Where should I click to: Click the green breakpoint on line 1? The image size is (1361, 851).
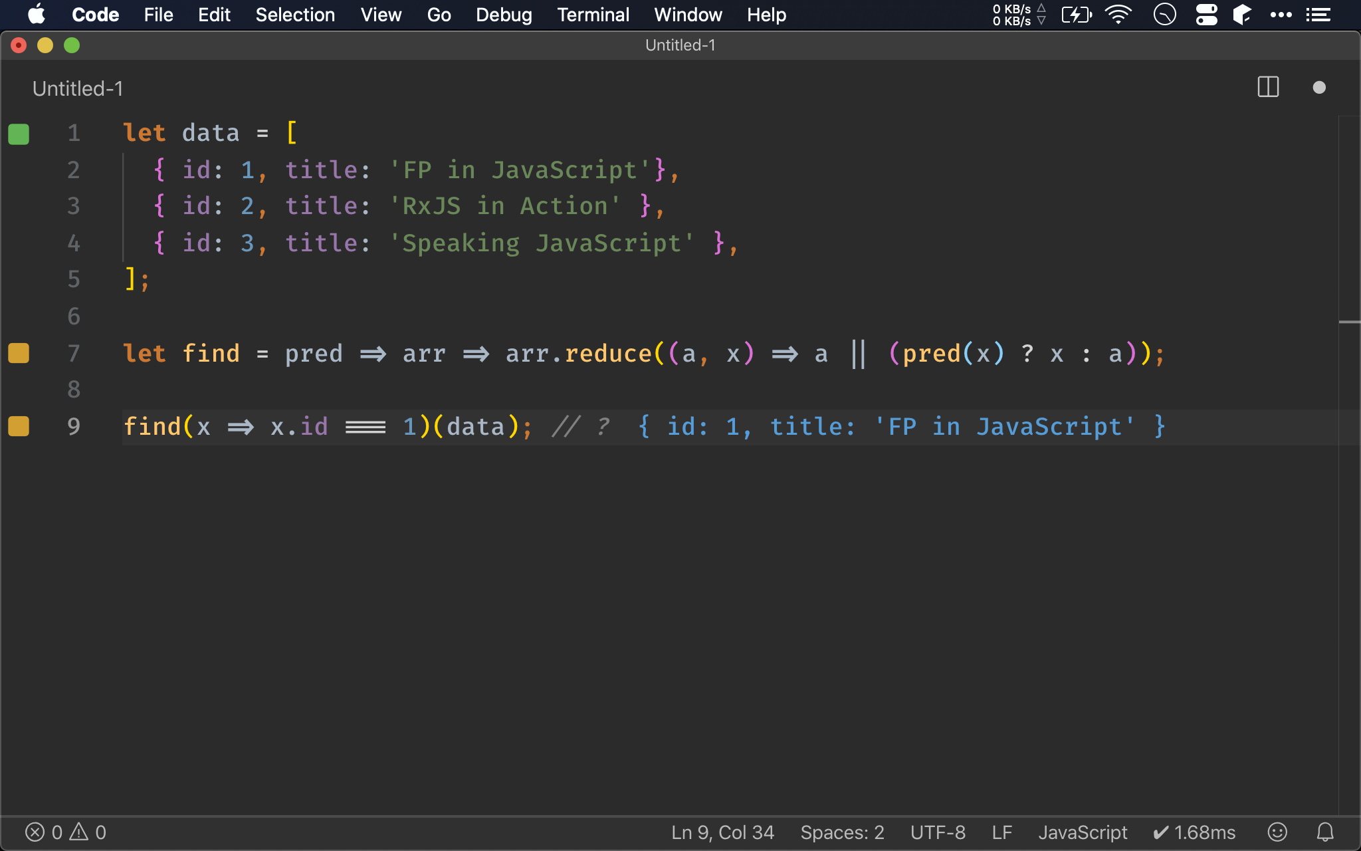(x=19, y=134)
